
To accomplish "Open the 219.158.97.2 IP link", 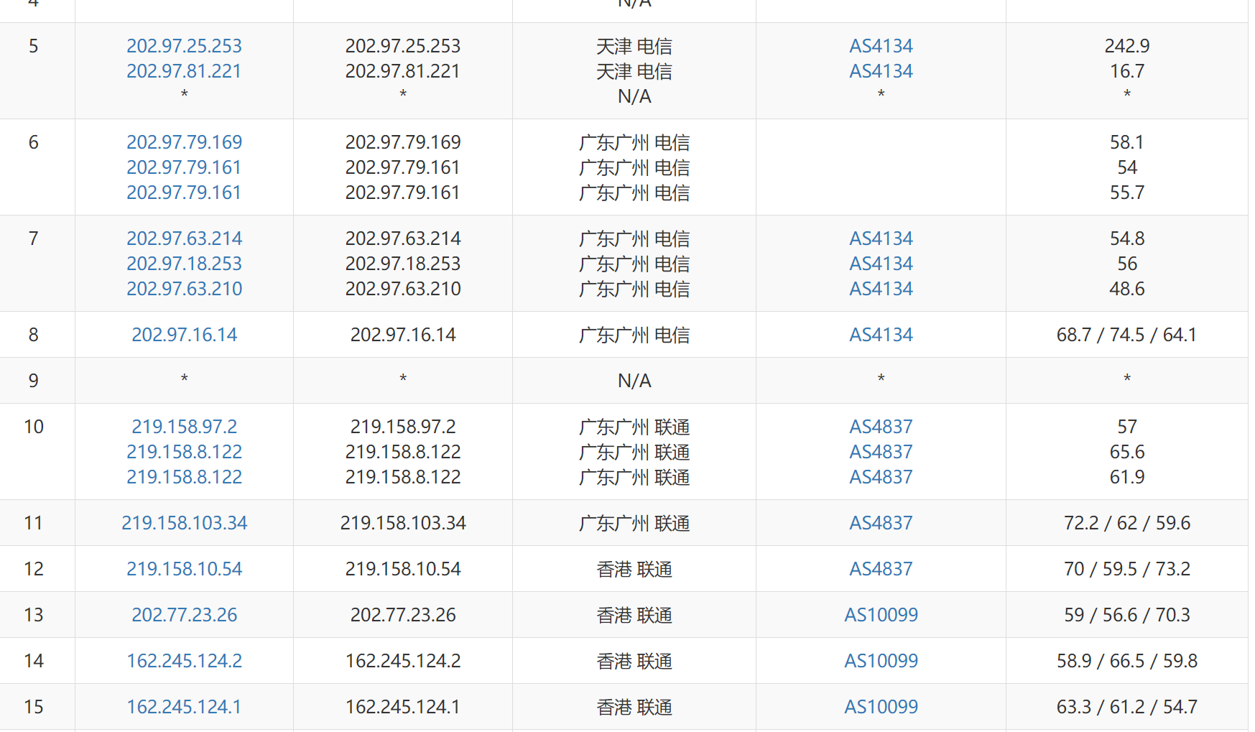I will pos(184,427).
